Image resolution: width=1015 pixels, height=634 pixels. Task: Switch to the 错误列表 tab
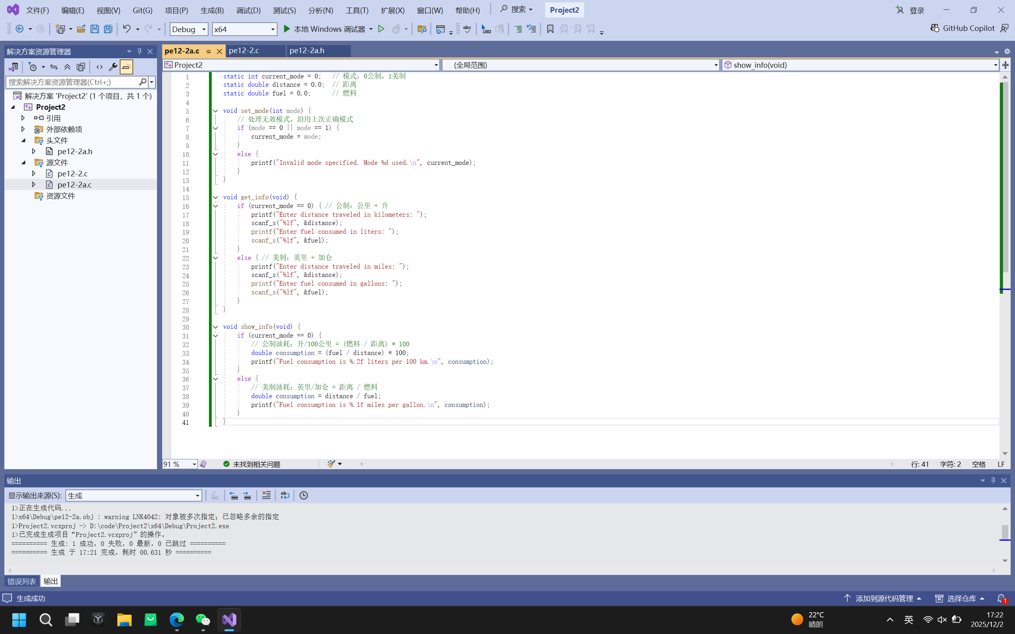coord(22,581)
